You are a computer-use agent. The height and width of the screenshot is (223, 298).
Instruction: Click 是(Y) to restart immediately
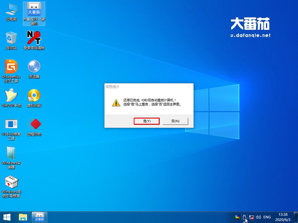(x=147, y=121)
